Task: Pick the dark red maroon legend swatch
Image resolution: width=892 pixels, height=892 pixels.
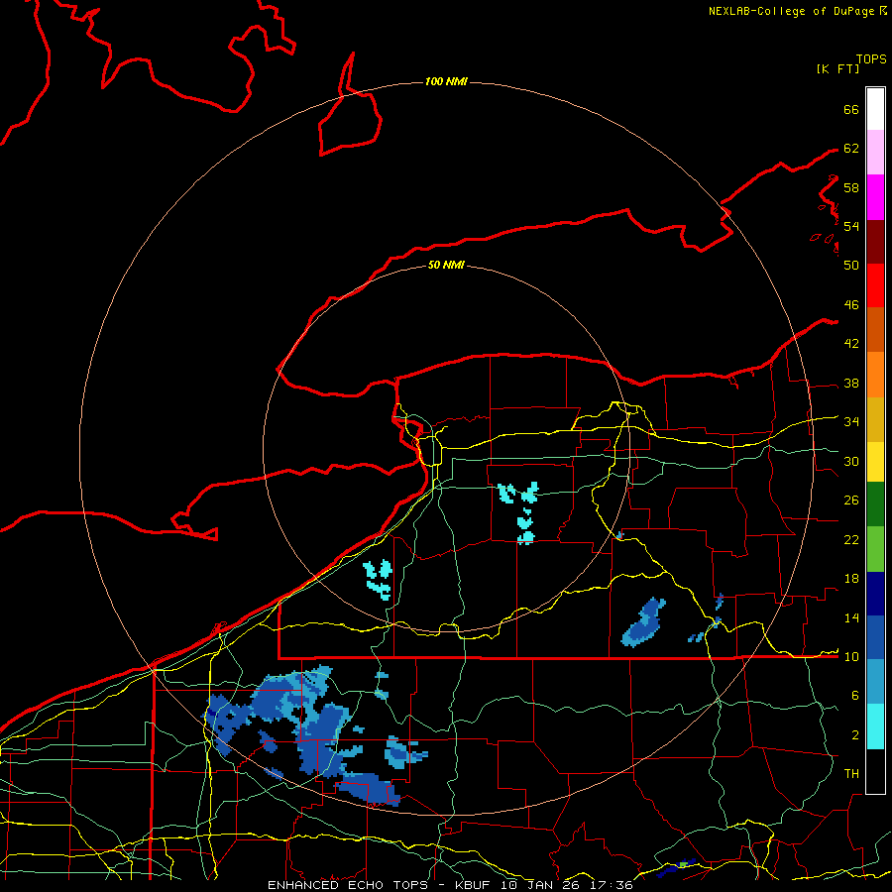Action: click(x=875, y=241)
